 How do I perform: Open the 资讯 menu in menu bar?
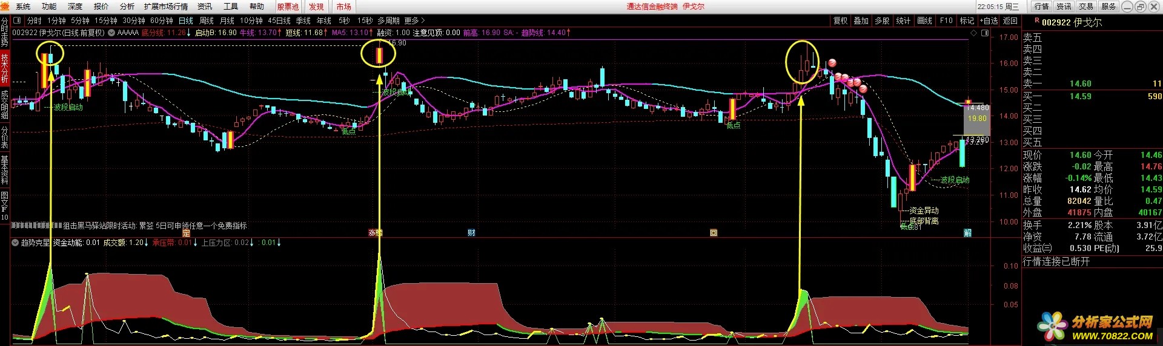click(x=205, y=7)
